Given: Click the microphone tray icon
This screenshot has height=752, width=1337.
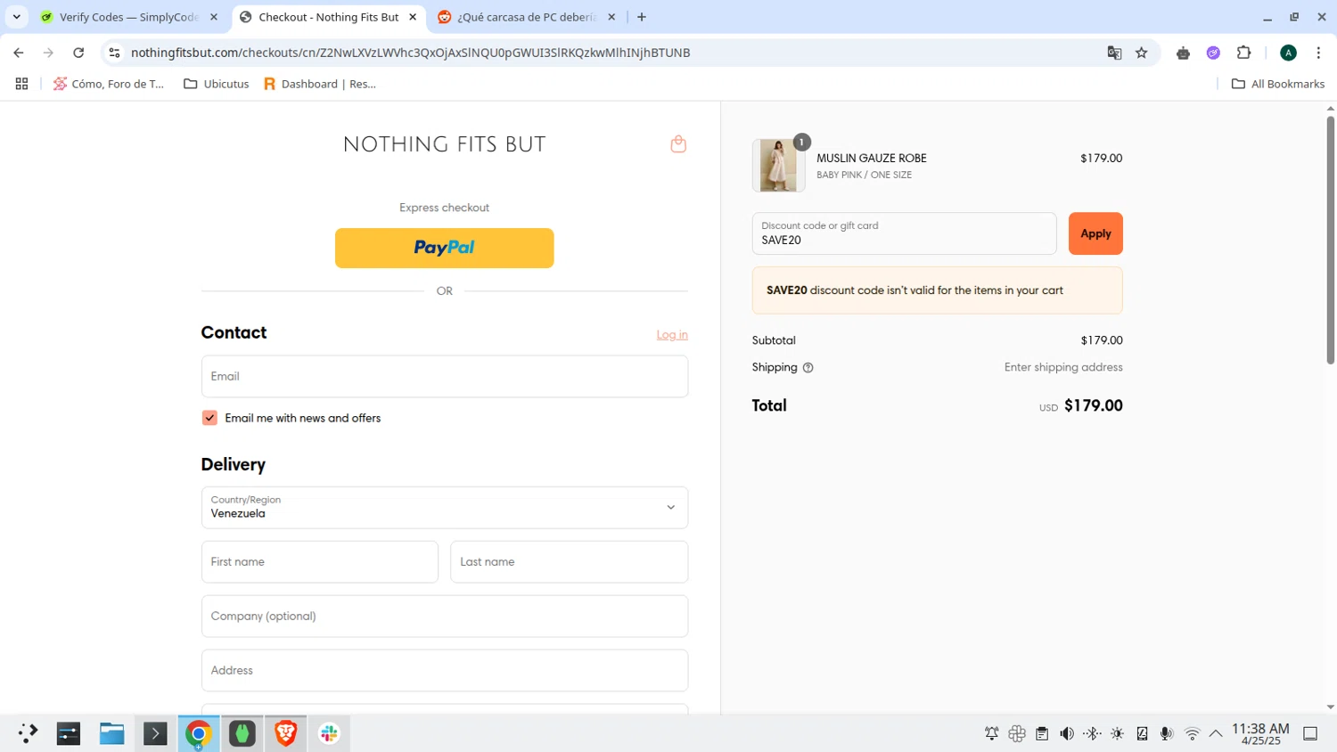Looking at the screenshot, I should 1167,734.
